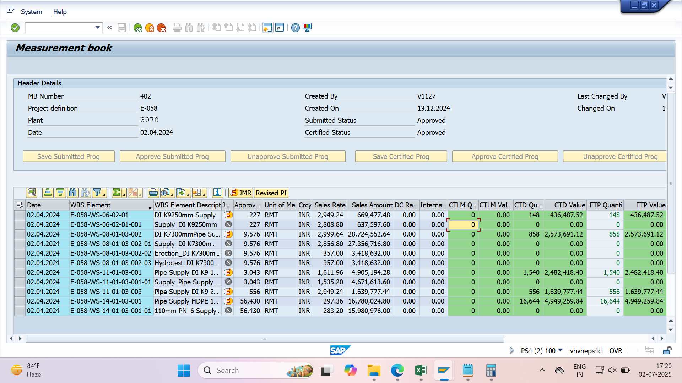This screenshot has height=383, width=682.
Task: Click the Approve Certified Prog button
Action: (x=504, y=156)
